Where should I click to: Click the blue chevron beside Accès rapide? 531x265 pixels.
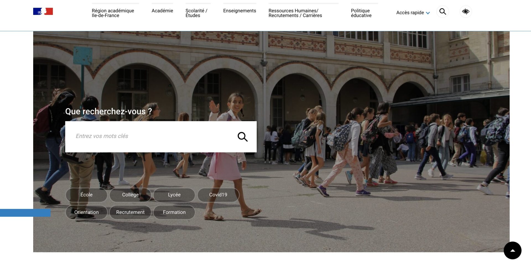[428, 13]
